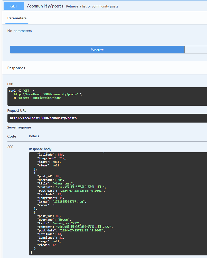Click the username "k" line
The width and height of the screenshot is (207, 258).
tap(51, 180)
